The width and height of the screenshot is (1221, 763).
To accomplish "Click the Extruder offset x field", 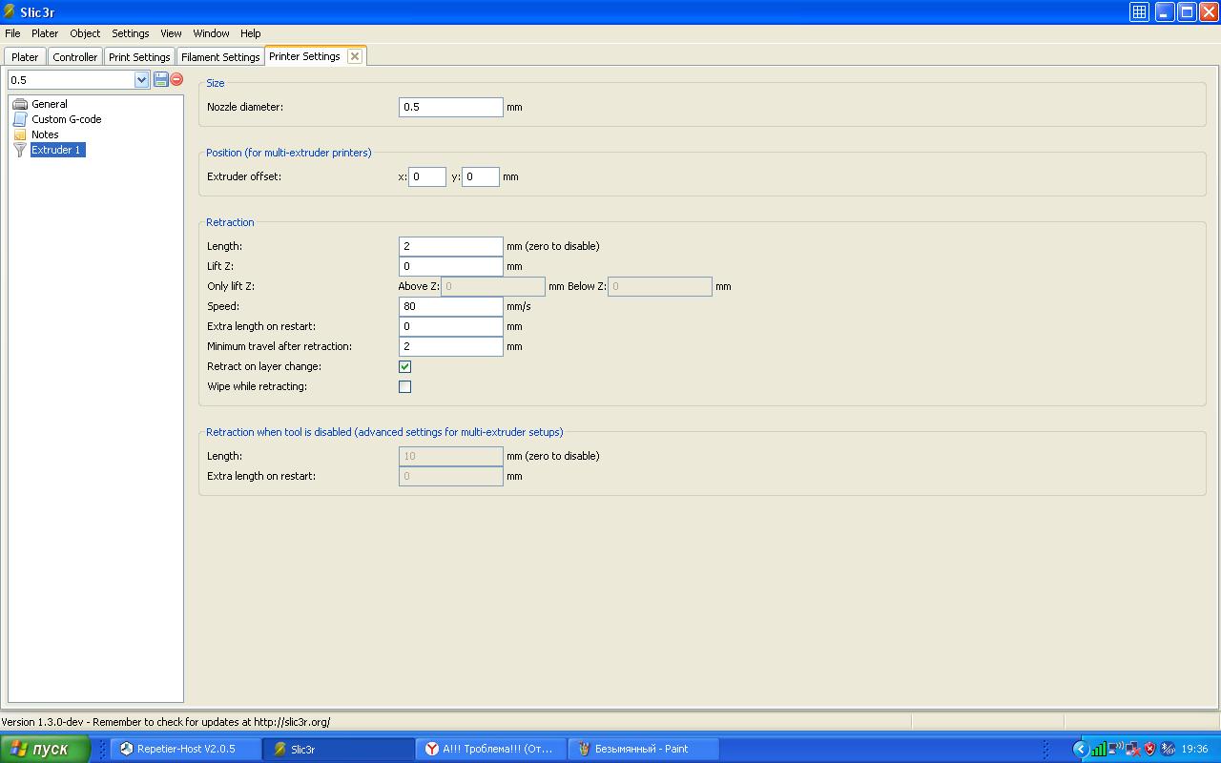I will click(x=426, y=176).
